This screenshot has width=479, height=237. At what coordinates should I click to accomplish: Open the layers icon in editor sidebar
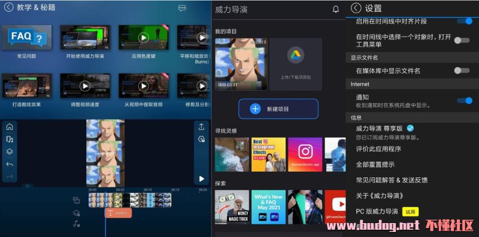9,152
